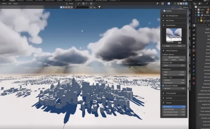The width and height of the screenshot is (210, 129).
Task: Toggle proportional editing in viewport header
Action: tap(91, 4)
